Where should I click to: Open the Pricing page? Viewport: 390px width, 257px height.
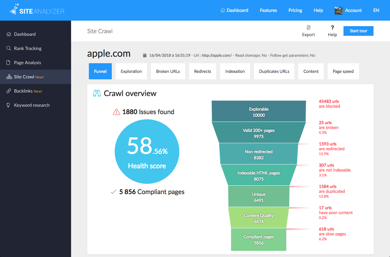click(x=295, y=10)
